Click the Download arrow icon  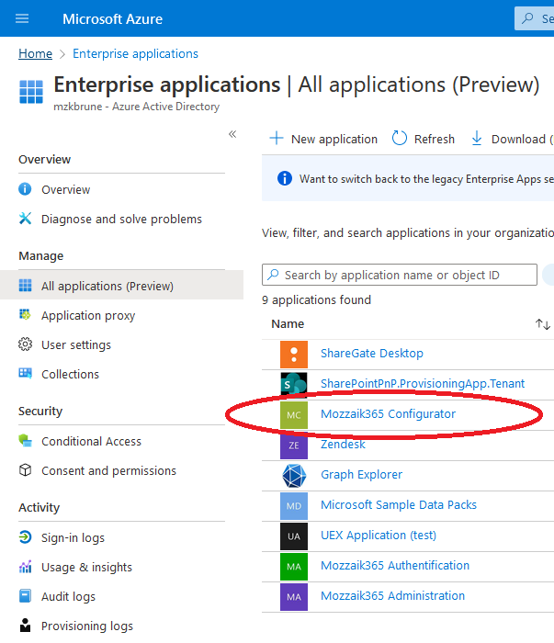tap(477, 138)
